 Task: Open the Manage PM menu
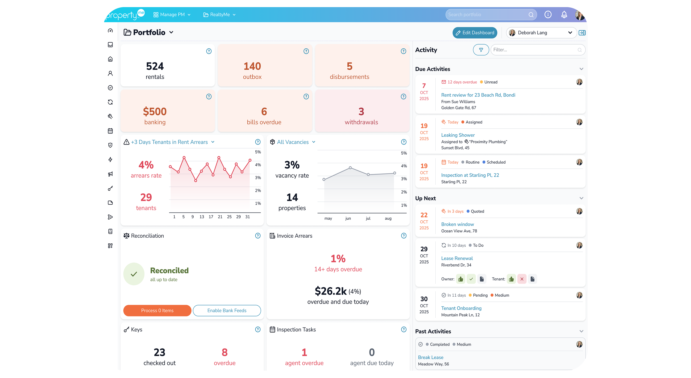click(172, 14)
